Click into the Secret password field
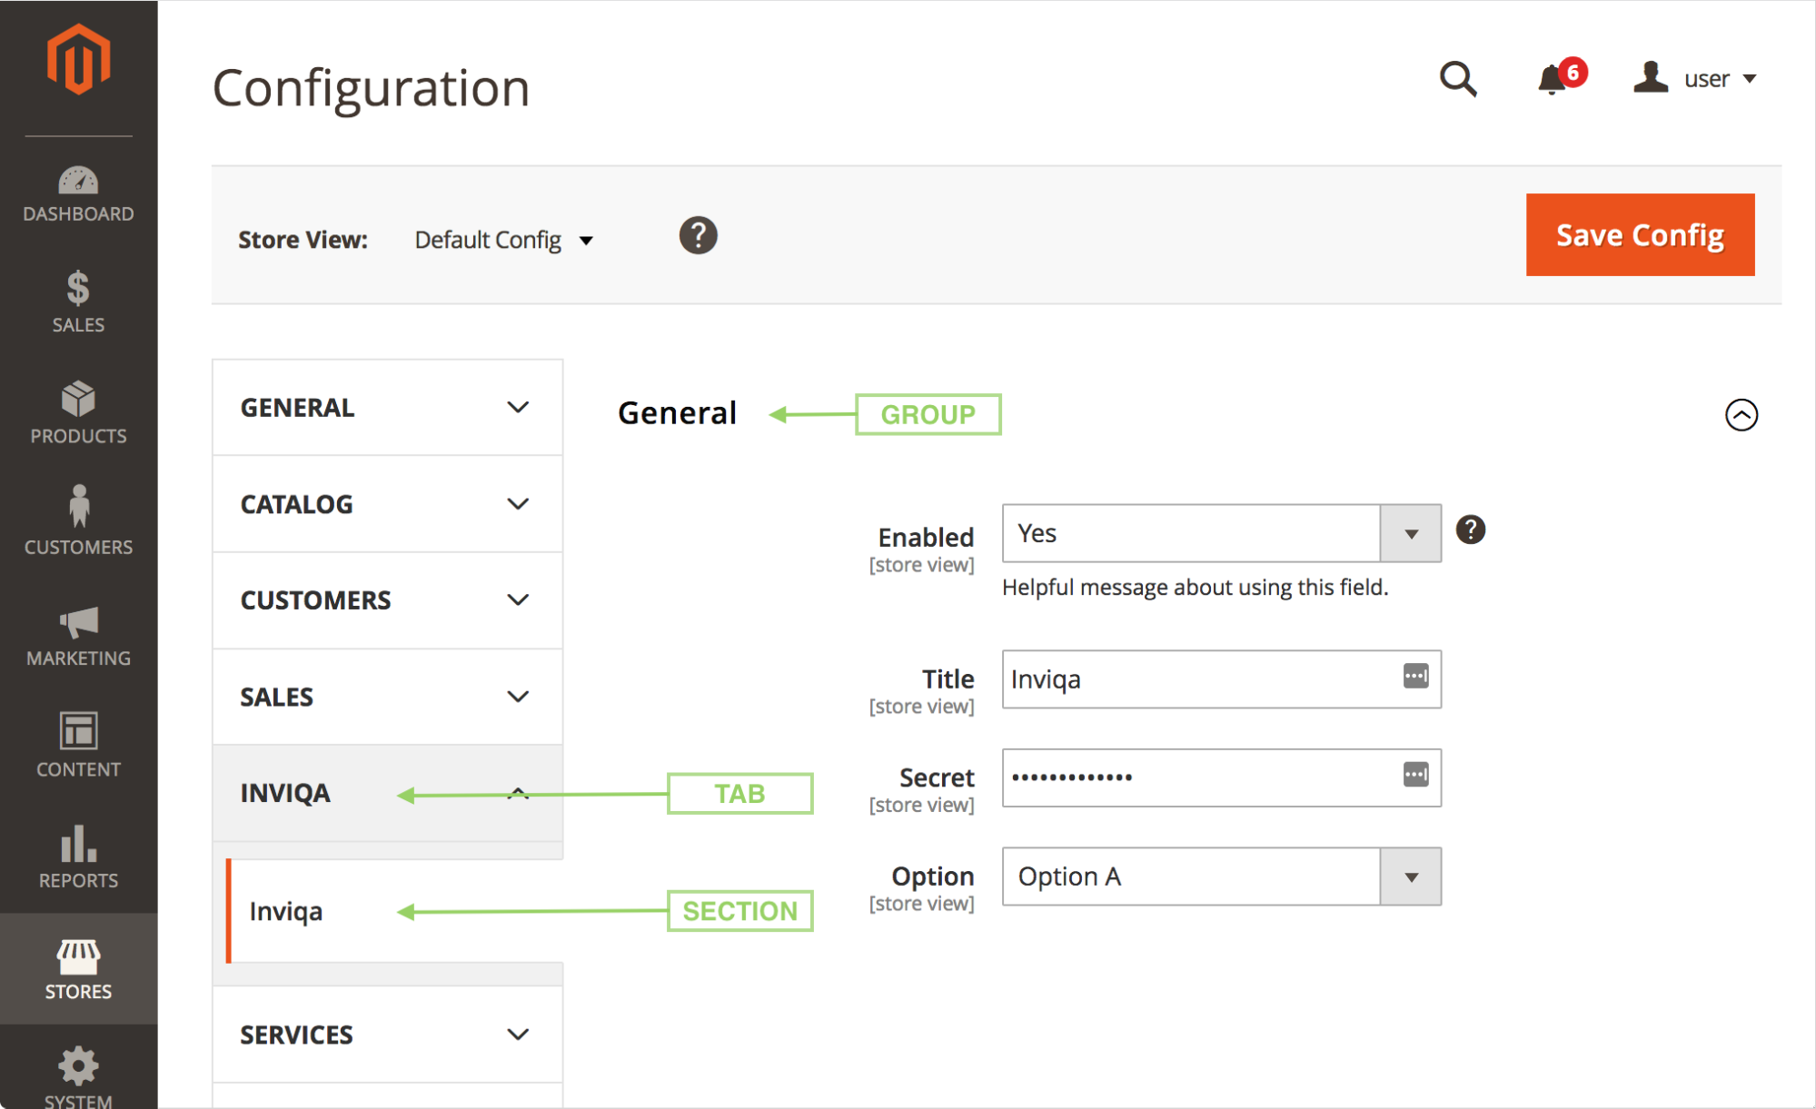This screenshot has width=1816, height=1109. pos(1222,777)
